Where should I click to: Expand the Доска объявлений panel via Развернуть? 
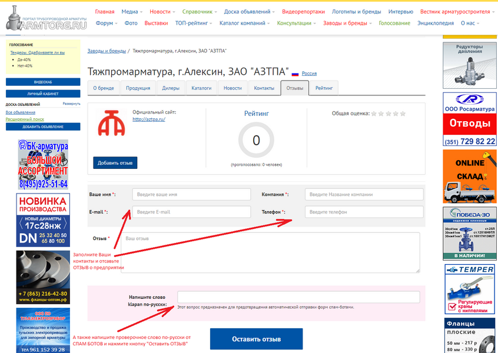coord(71,104)
